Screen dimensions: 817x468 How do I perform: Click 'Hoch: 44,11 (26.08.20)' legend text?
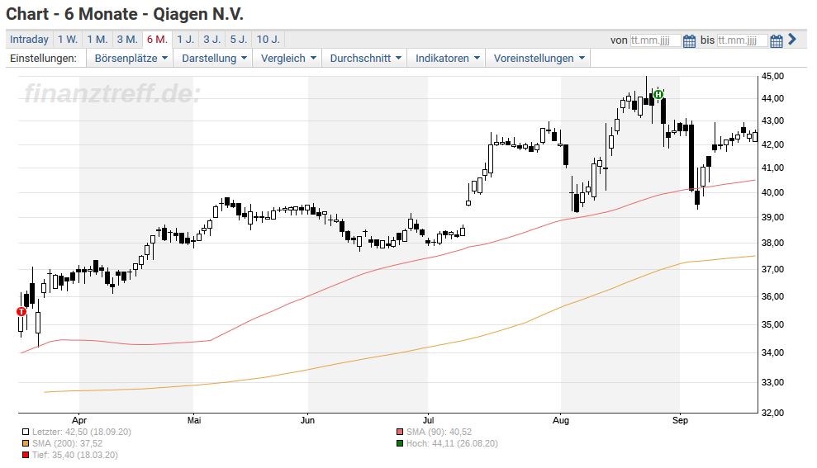452,443
